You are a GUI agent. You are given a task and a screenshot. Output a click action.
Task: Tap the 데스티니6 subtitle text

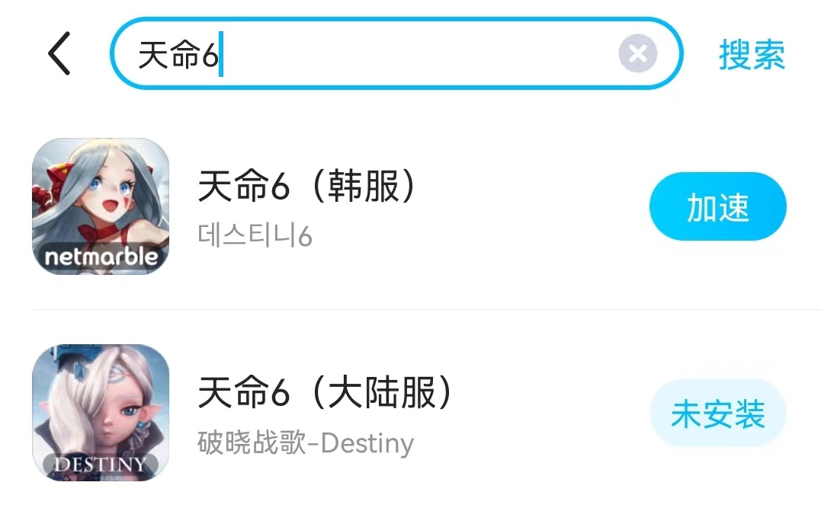click(255, 236)
